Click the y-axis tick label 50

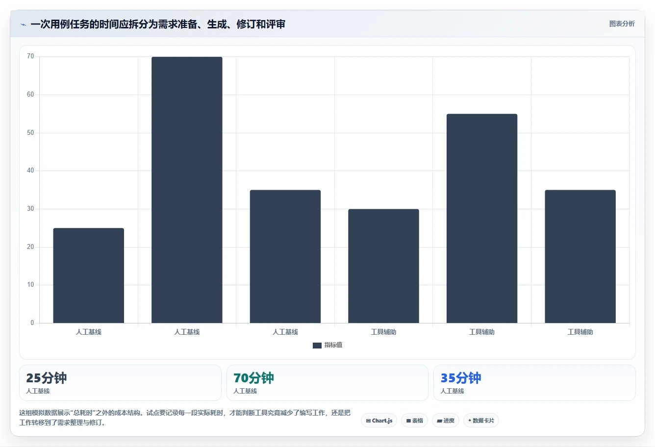(x=30, y=133)
